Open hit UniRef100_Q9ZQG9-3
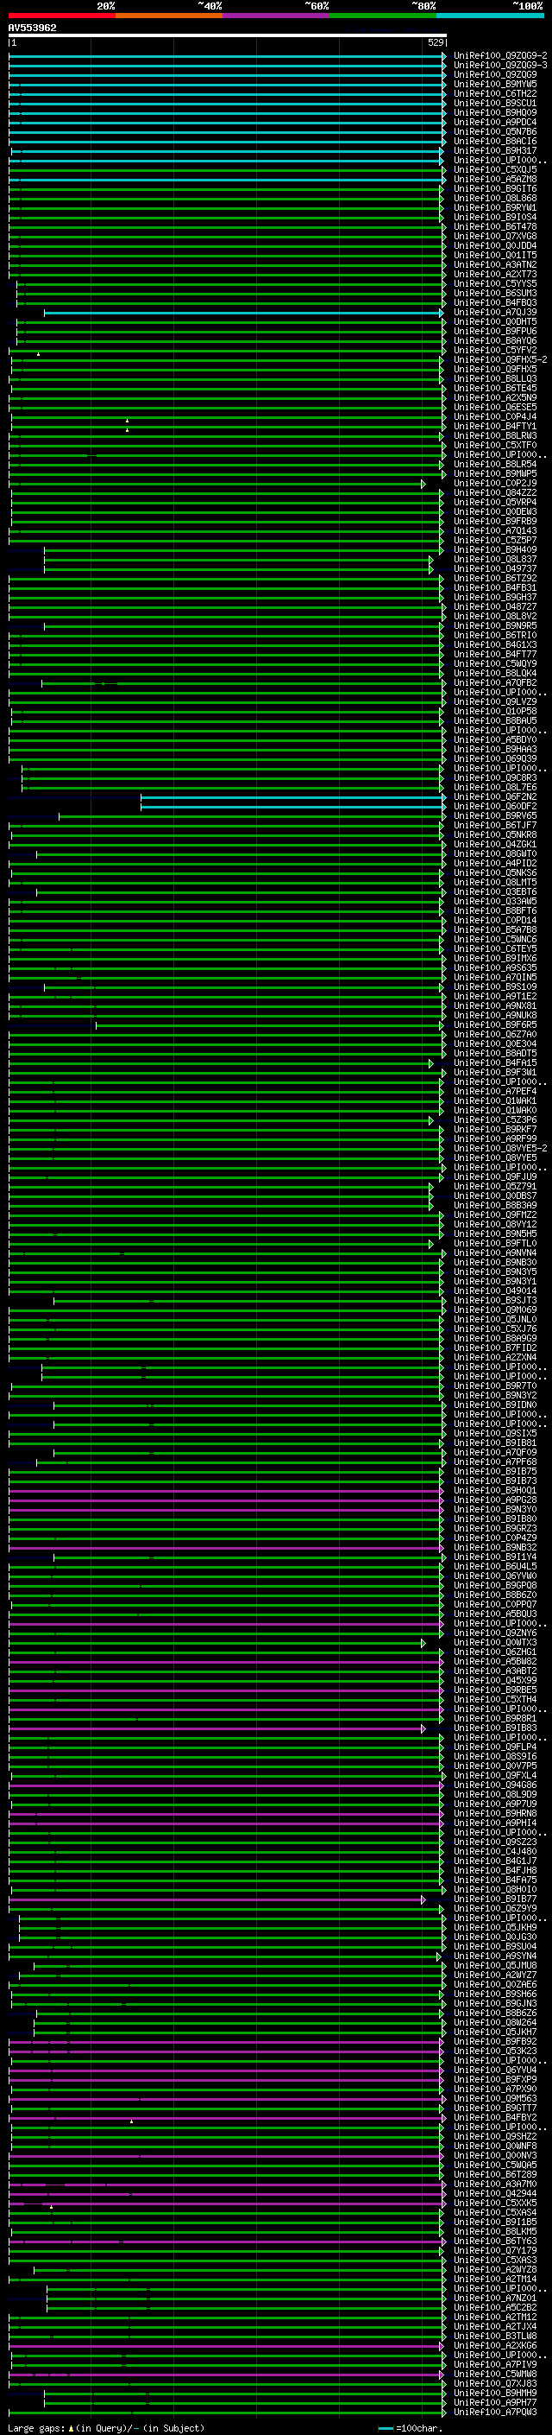552x2435 pixels. (x=500, y=66)
